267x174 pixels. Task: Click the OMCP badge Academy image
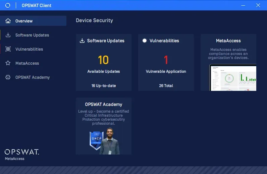click(x=104, y=141)
